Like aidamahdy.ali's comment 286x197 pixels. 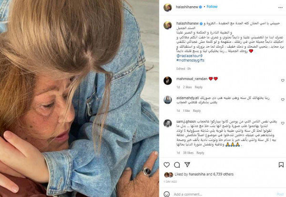pyautogui.click(x=283, y=99)
